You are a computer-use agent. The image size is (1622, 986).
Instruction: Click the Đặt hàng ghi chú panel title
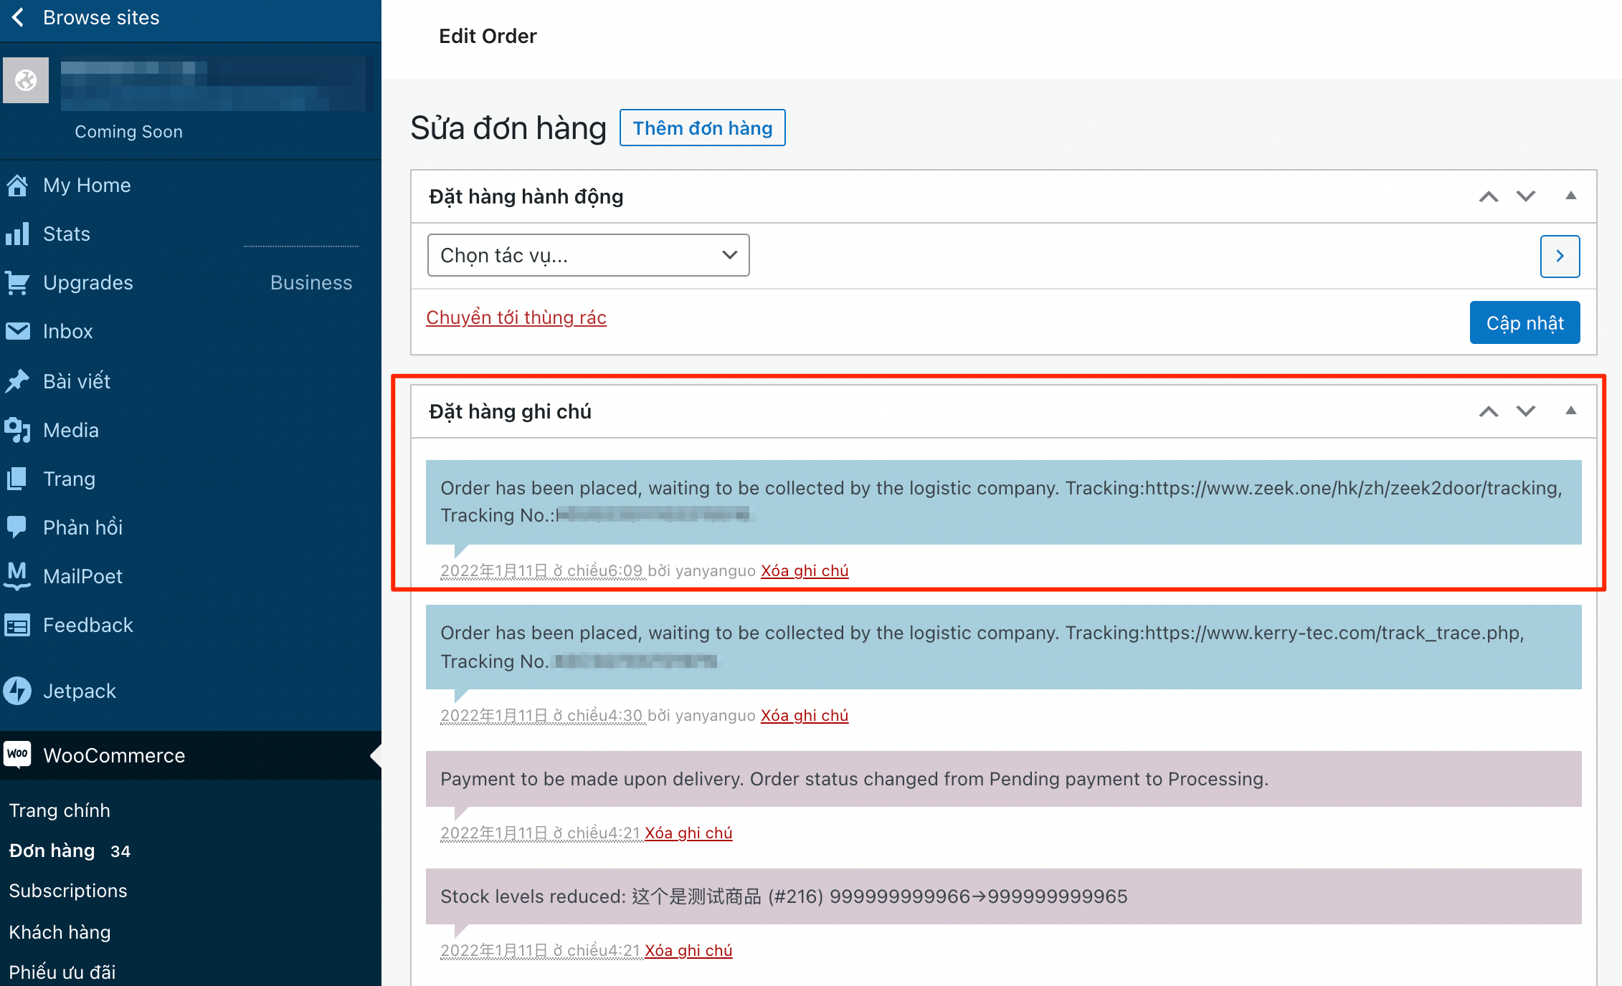(x=510, y=411)
